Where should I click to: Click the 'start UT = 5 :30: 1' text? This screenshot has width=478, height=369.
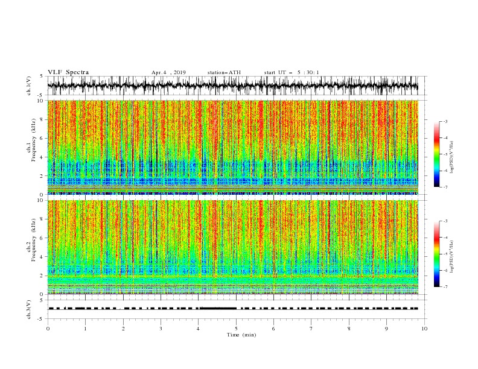[x=292, y=72]
